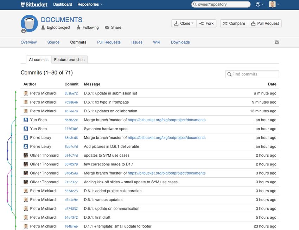Open the Issues tab
299x230 pixels.
coord(137,42)
